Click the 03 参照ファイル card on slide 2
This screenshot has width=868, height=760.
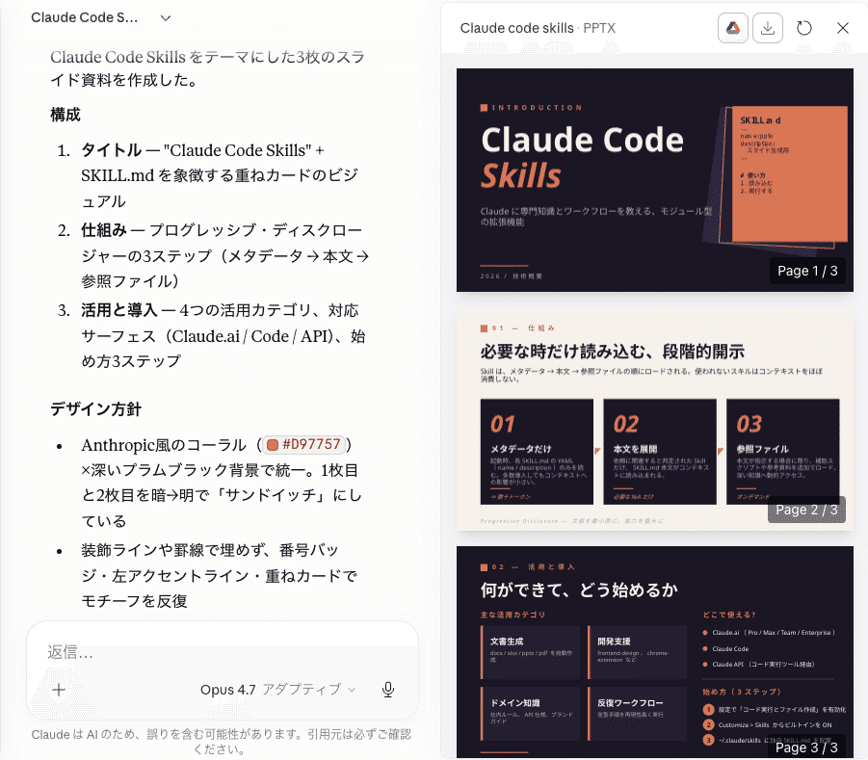tap(783, 452)
